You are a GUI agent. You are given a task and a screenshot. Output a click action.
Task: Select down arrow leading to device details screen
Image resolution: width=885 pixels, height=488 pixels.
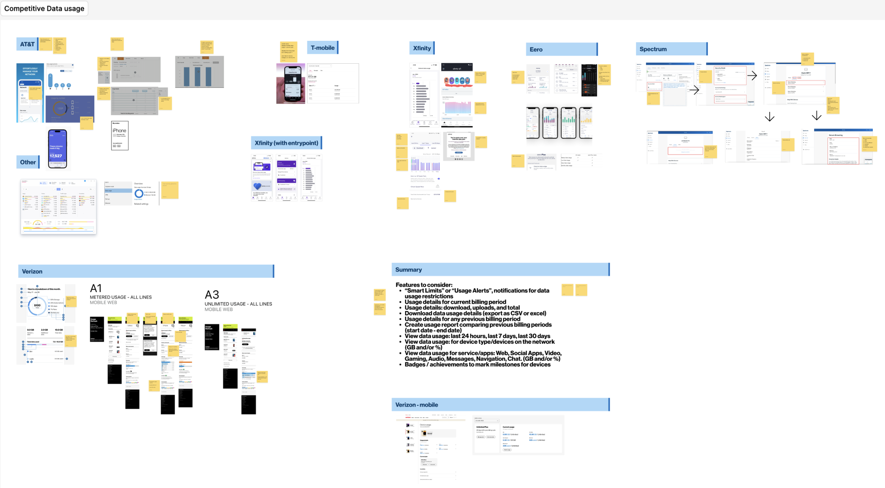(769, 117)
